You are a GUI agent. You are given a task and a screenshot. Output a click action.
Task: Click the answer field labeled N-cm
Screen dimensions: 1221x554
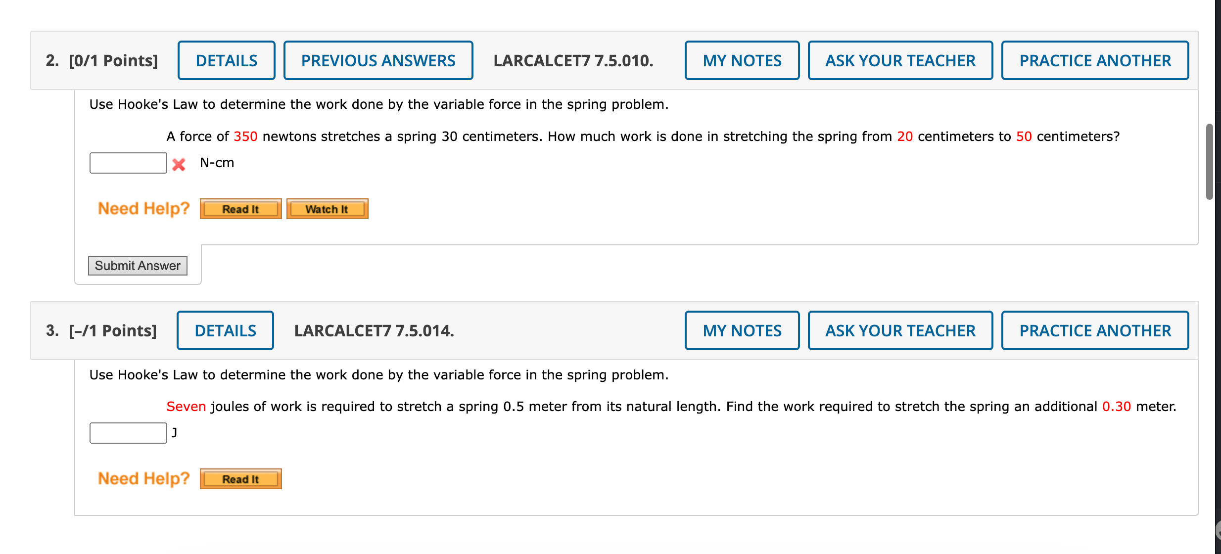128,162
